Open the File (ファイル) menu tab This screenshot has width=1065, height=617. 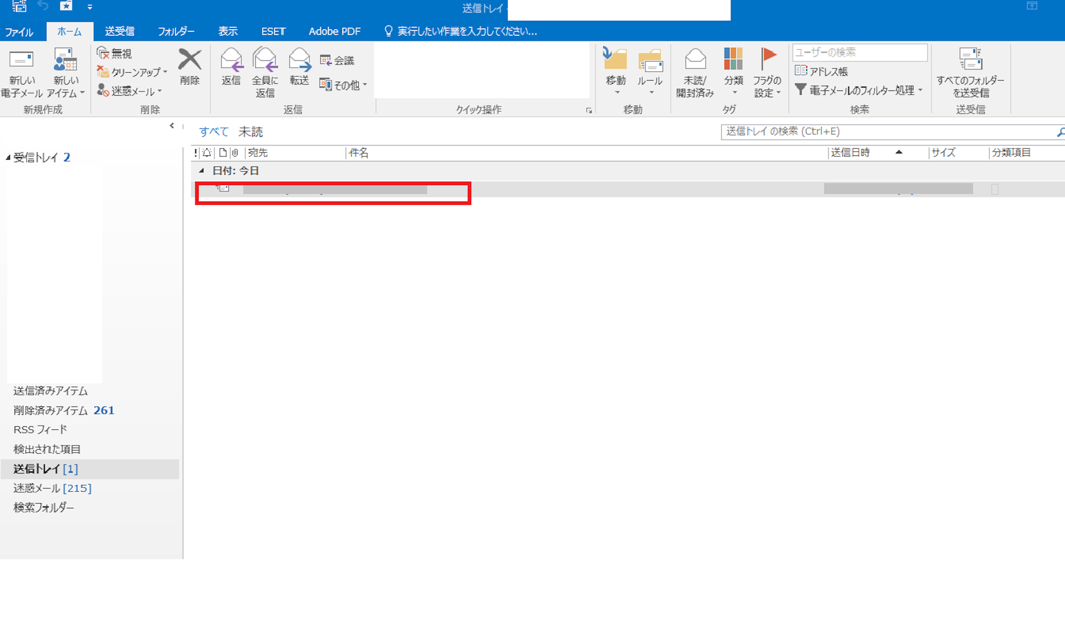(19, 32)
